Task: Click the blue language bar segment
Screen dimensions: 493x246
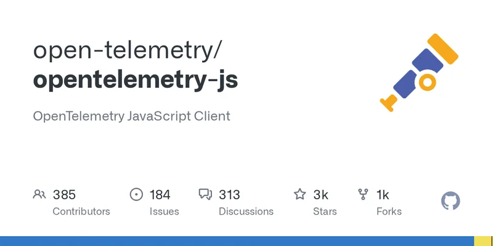Action: point(237,241)
